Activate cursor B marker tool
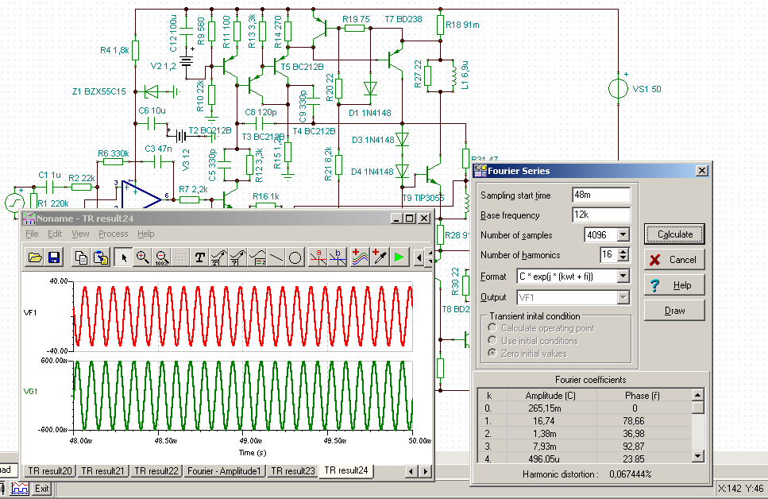 pos(338,257)
